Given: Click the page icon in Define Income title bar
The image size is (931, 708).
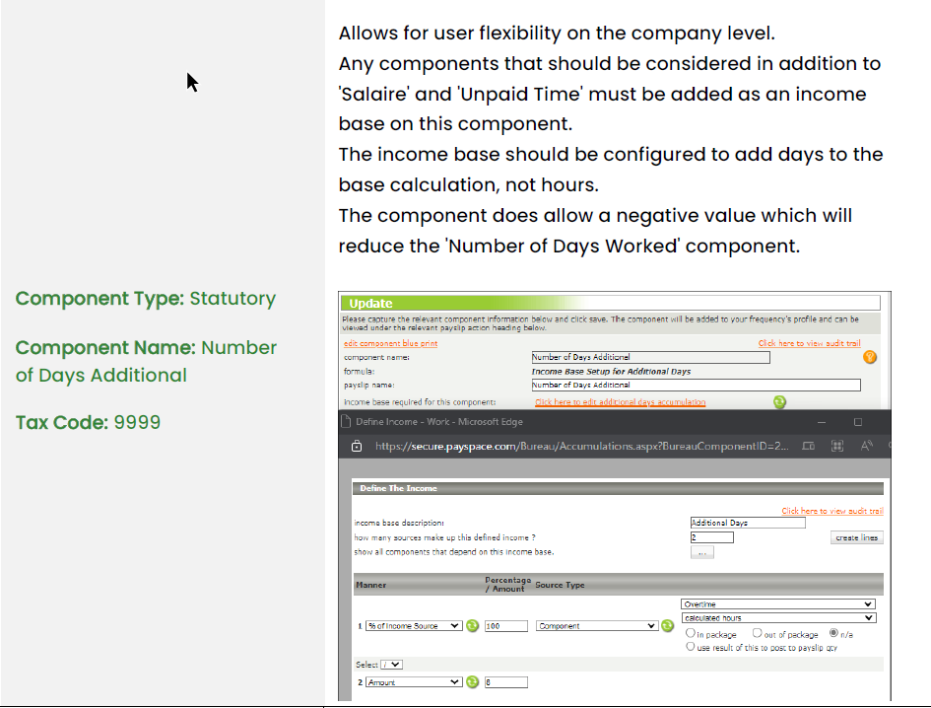Looking at the screenshot, I should [345, 421].
